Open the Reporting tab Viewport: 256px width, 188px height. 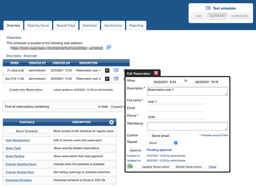[x=136, y=25]
